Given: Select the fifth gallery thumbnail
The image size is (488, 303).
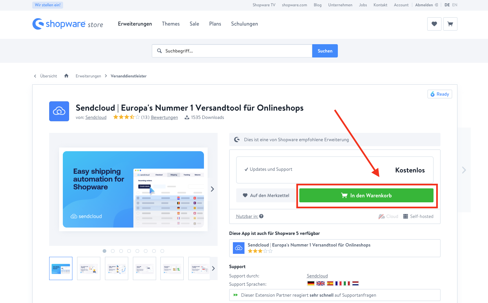Looking at the screenshot, I should [172, 268].
